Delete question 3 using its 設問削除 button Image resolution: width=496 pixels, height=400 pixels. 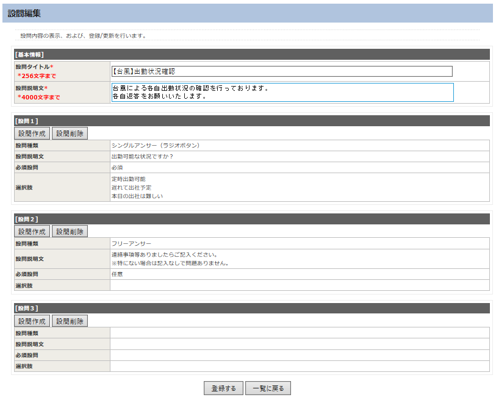[x=70, y=321]
